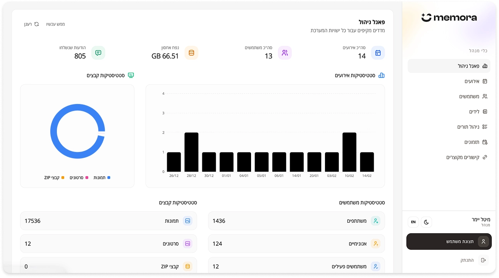Click the ZIP קבצי orange legend swatch
This screenshot has height=278, width=499.
(63, 177)
